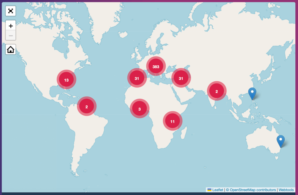Open the OpenStreetMap contributors link
Screen dimensions: 298x195
point(253,190)
